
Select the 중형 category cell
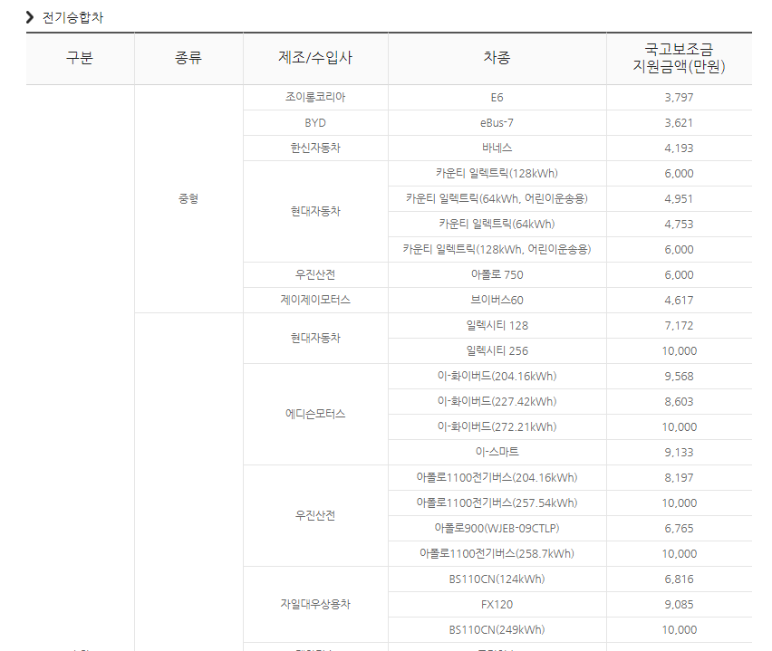tap(188, 199)
